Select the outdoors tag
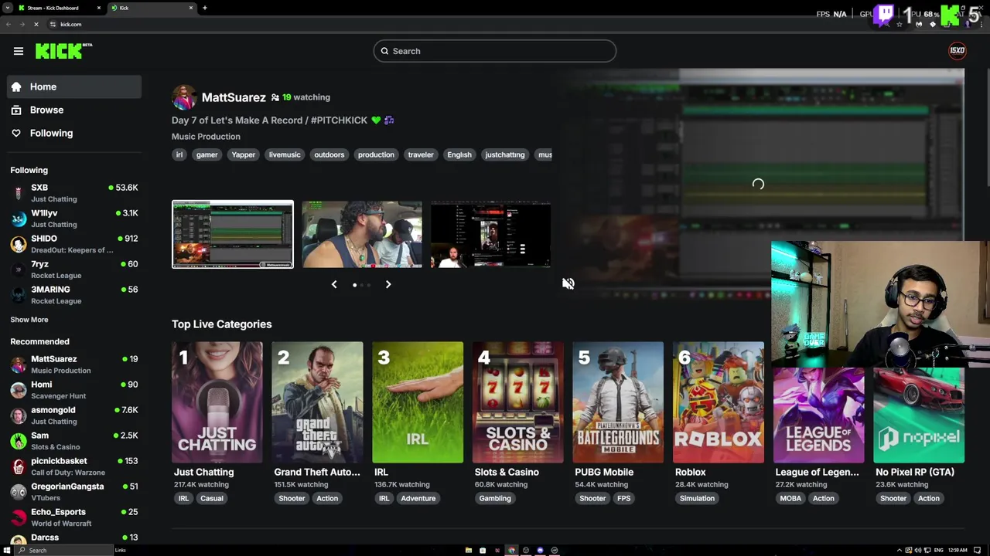The height and width of the screenshot is (556, 990). (x=329, y=154)
